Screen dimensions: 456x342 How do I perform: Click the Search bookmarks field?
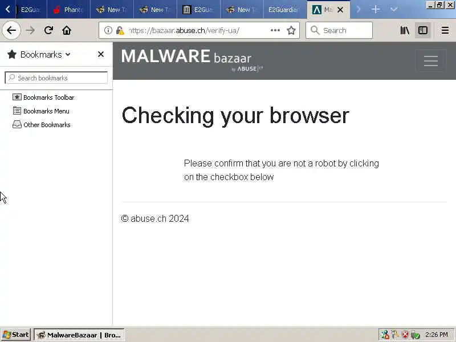click(x=56, y=78)
